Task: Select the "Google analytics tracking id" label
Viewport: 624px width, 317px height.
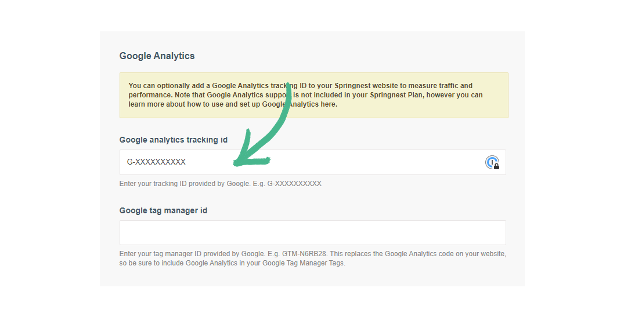Action: point(173,140)
